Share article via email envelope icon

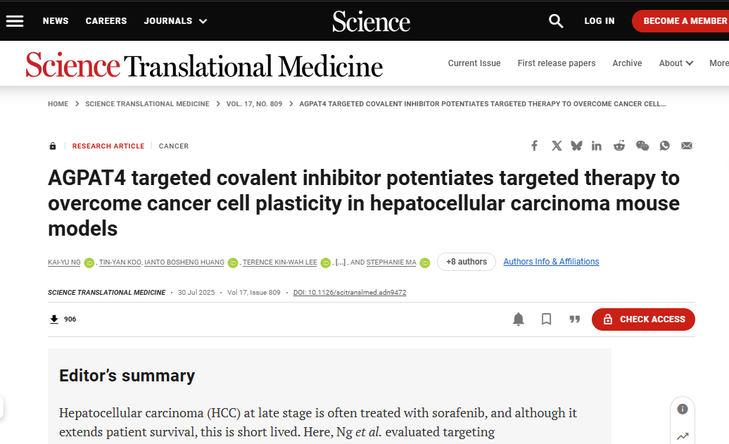pyautogui.click(x=687, y=146)
